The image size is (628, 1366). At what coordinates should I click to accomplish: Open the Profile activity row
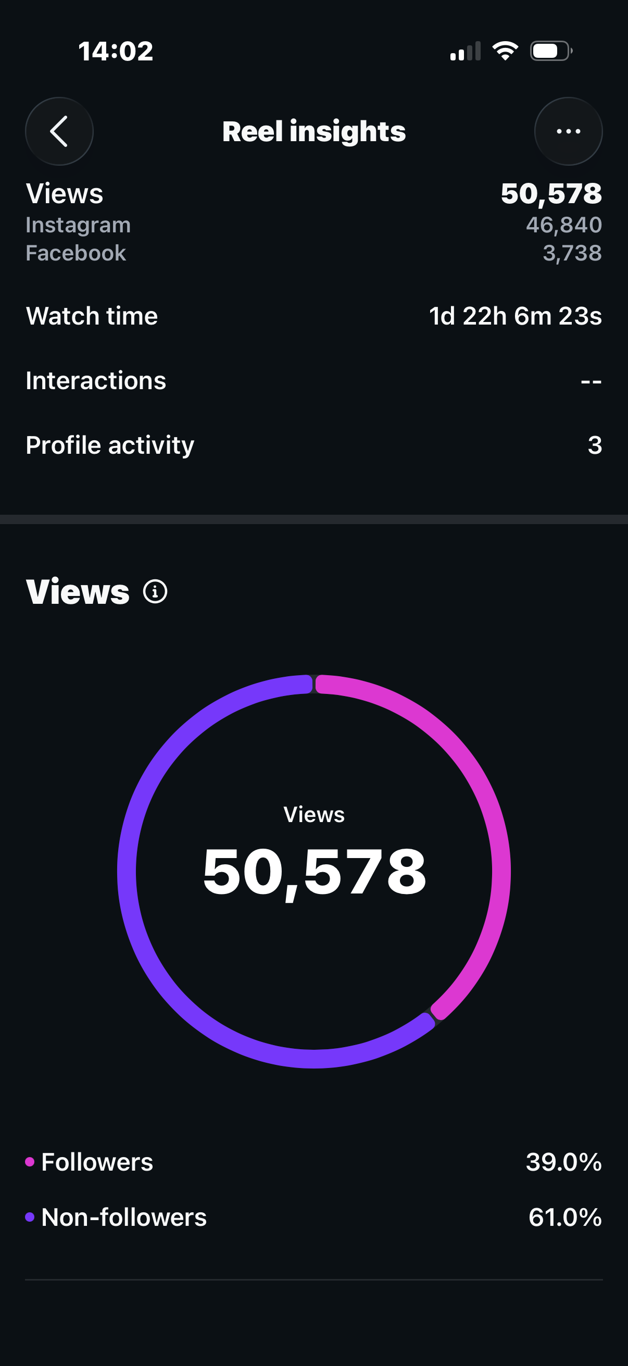point(313,445)
